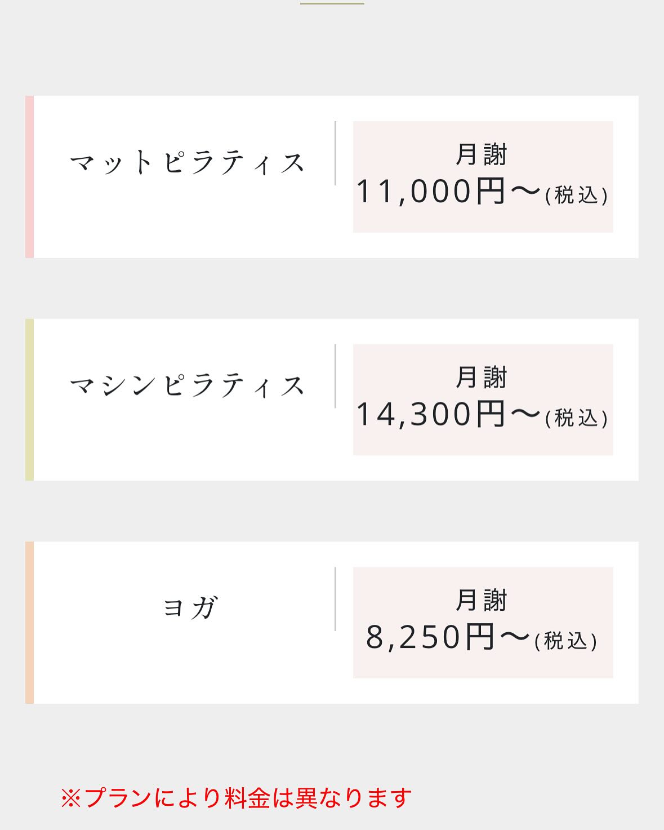Click the 11,000円〜 price text

(448, 192)
